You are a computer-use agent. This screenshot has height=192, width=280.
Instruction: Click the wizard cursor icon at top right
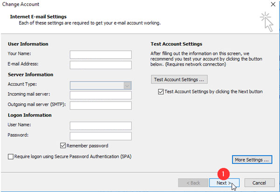(x=266, y=22)
